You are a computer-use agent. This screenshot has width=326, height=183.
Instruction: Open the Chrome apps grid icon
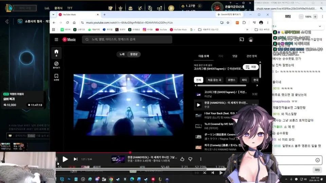[53, 30]
